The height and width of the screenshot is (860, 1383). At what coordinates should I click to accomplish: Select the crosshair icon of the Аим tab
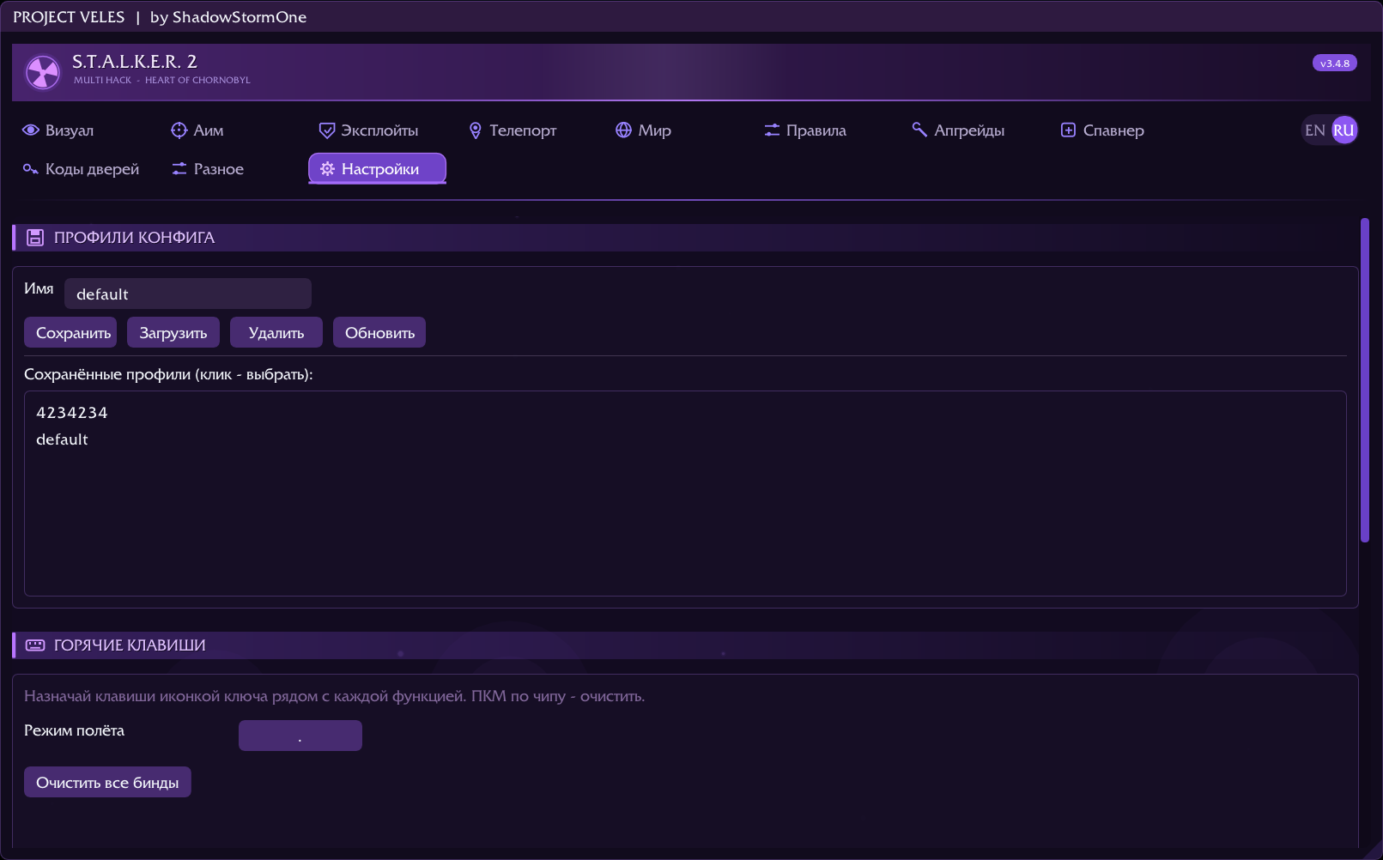coord(179,130)
